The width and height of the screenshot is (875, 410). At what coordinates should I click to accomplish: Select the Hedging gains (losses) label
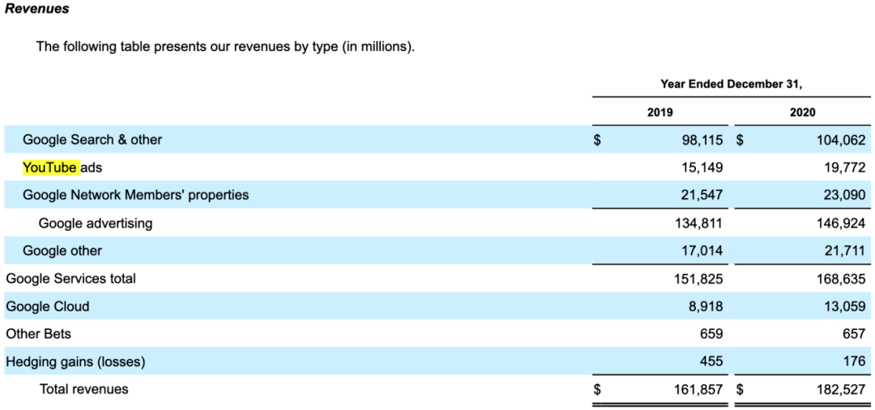point(75,362)
